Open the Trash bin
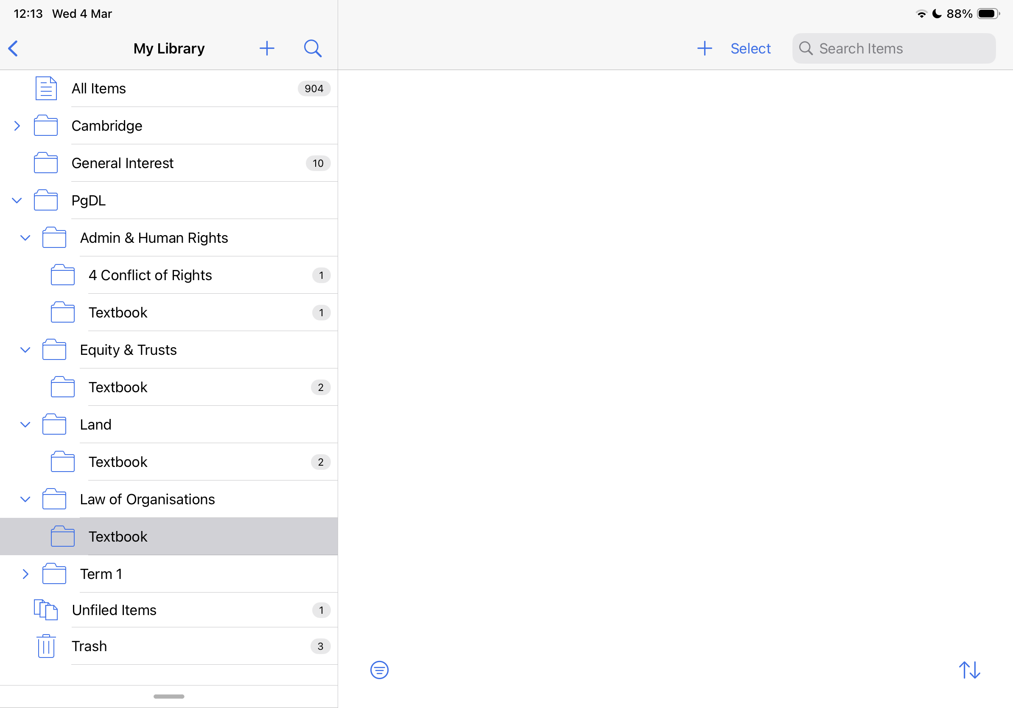1013x708 pixels. tap(89, 646)
